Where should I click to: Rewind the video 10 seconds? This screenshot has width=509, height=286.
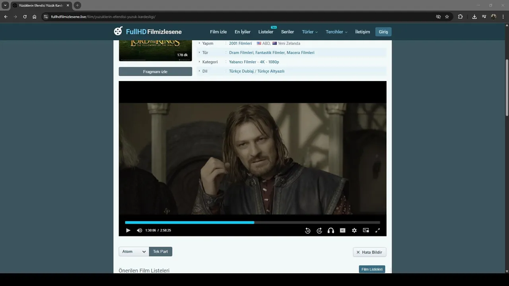click(x=307, y=230)
